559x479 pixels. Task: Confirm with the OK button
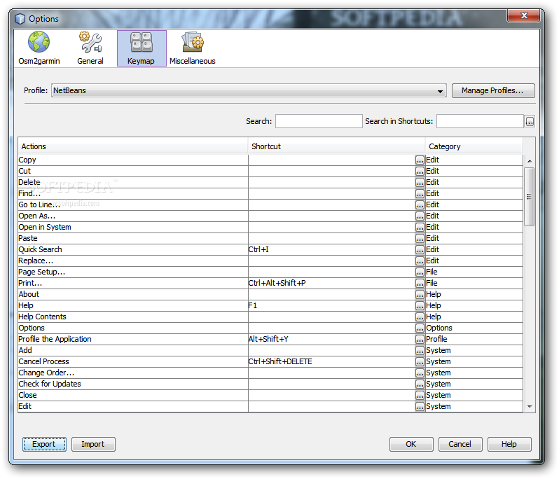point(411,444)
